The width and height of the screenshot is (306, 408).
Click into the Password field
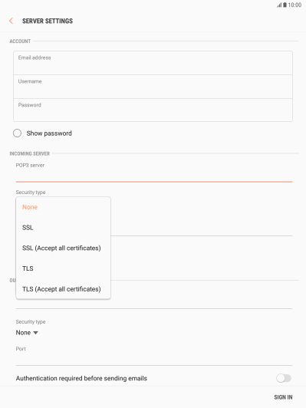pos(153,110)
